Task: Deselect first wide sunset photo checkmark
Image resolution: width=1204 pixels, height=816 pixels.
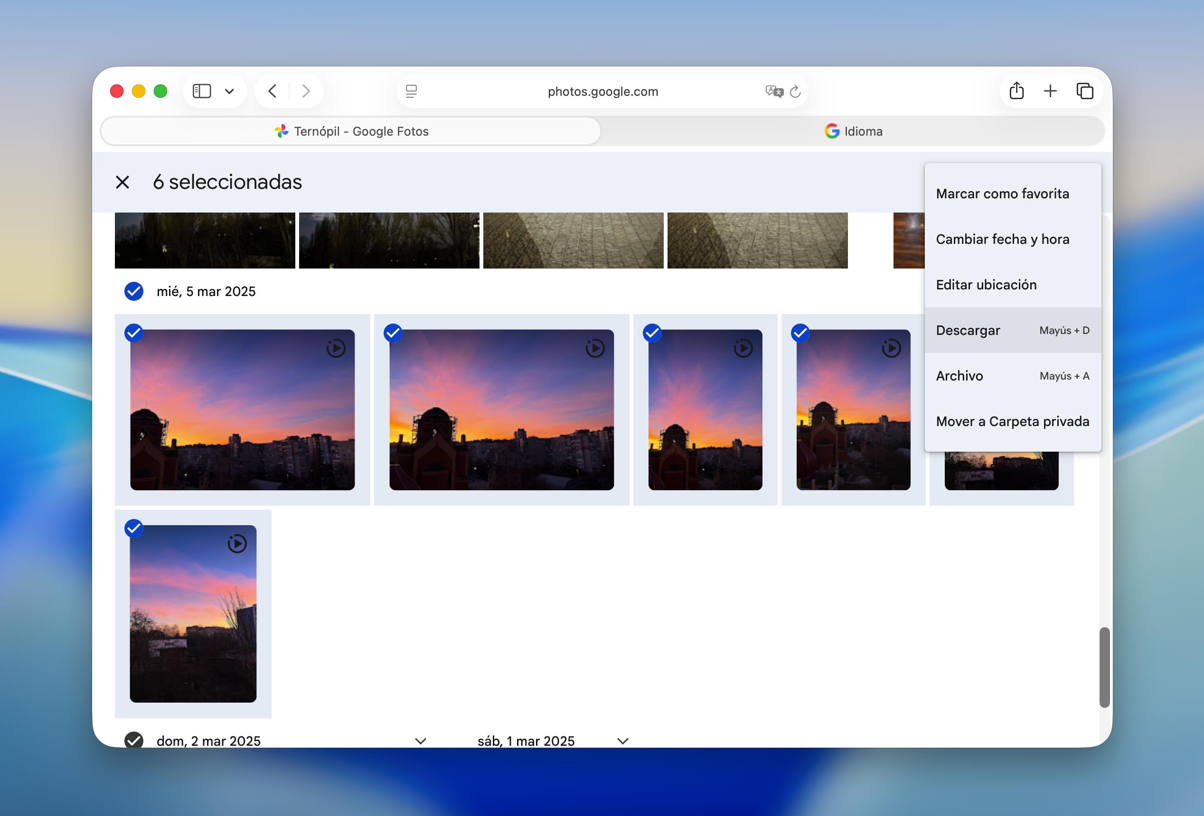Action: 134,333
